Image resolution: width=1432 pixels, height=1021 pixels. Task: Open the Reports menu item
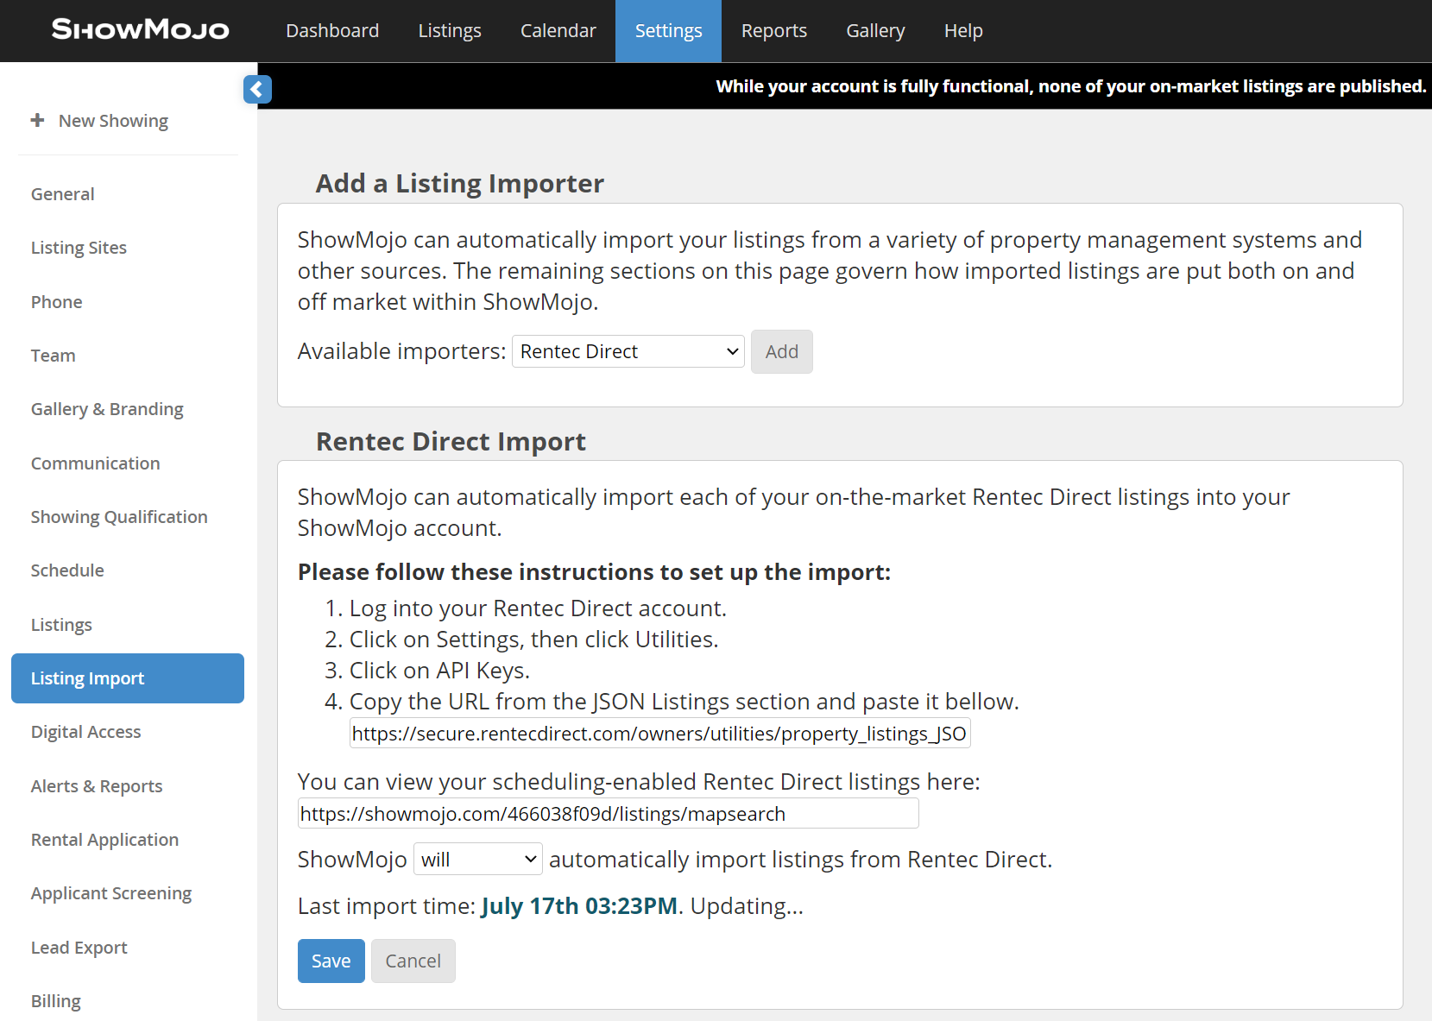tap(773, 31)
